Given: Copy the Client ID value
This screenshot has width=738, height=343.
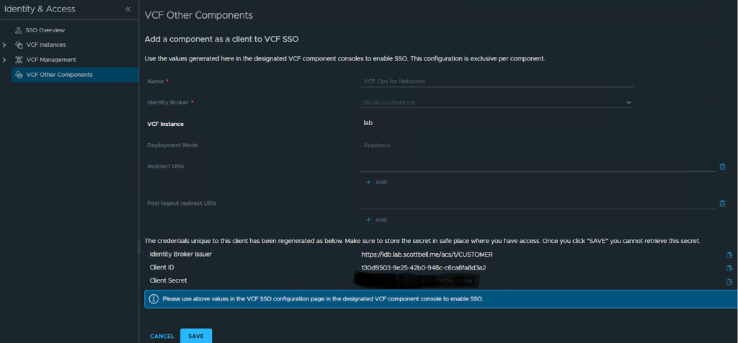Looking at the screenshot, I should (x=729, y=268).
